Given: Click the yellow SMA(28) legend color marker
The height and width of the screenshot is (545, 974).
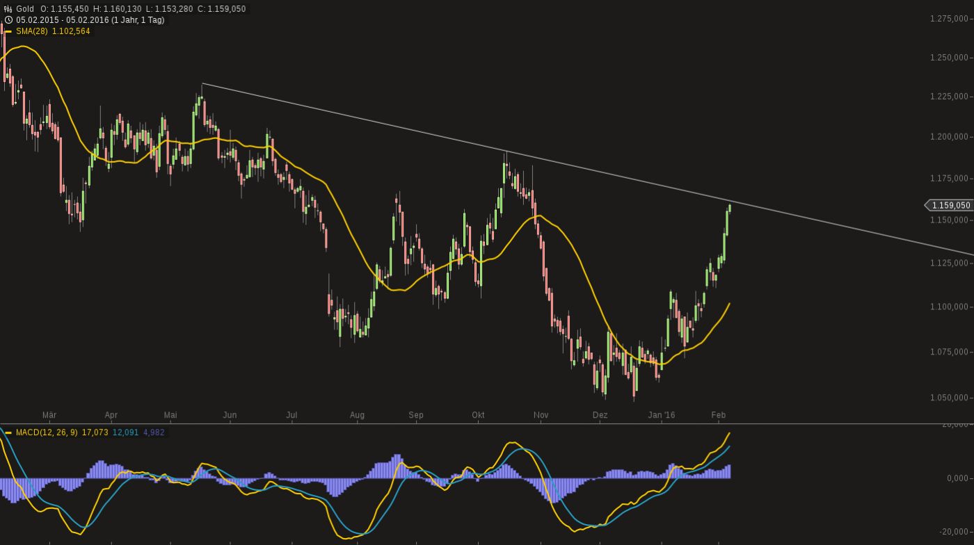Looking at the screenshot, I should coord(8,31).
